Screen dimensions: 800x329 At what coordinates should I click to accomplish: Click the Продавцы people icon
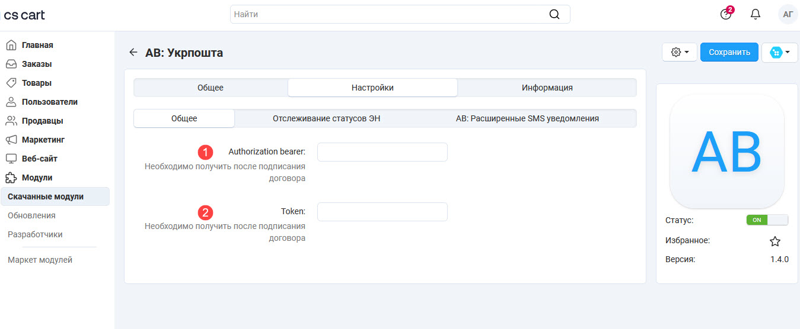[11, 121]
